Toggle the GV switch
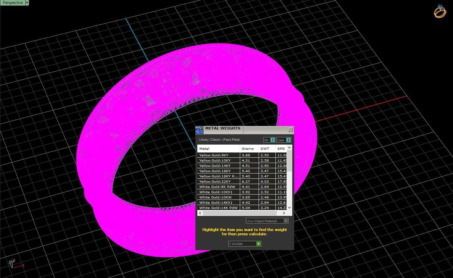This screenshot has height=278, width=453. point(269,140)
